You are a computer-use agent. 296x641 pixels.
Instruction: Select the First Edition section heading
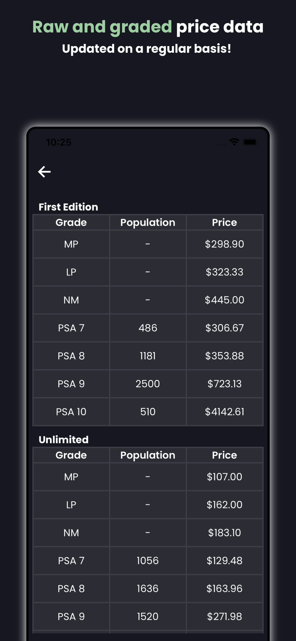(x=68, y=207)
